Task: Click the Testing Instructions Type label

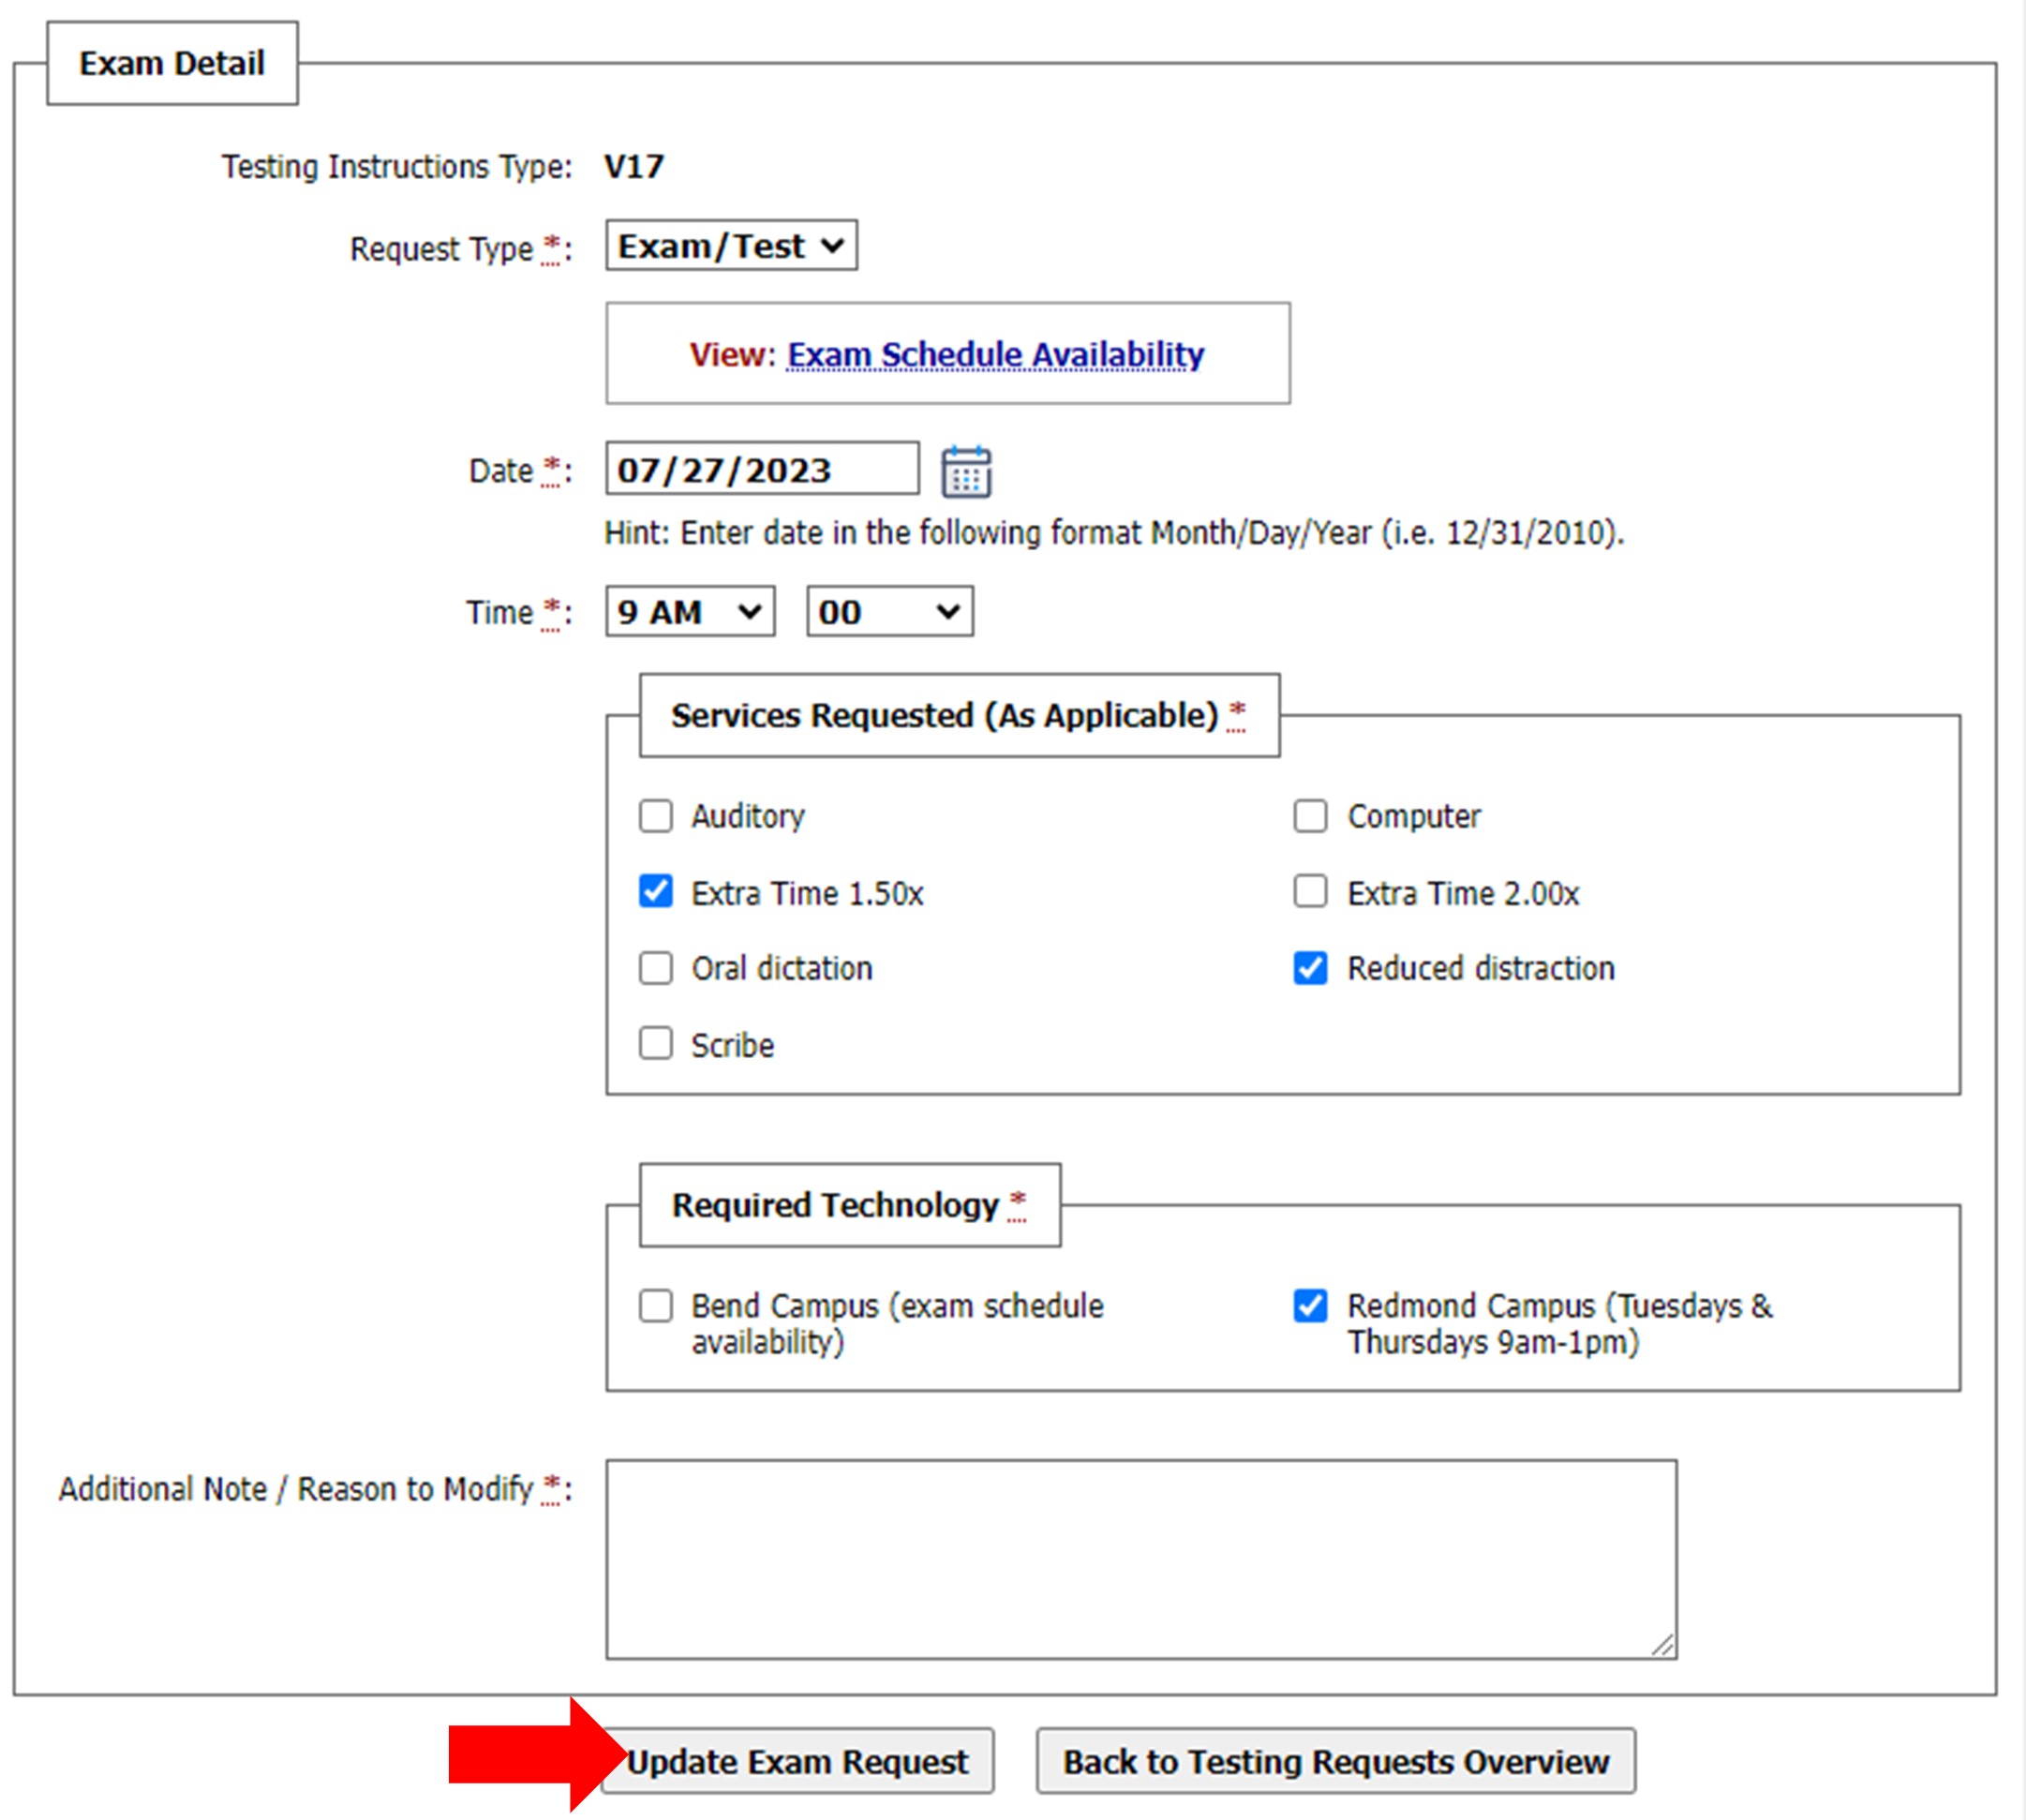Action: (x=396, y=167)
